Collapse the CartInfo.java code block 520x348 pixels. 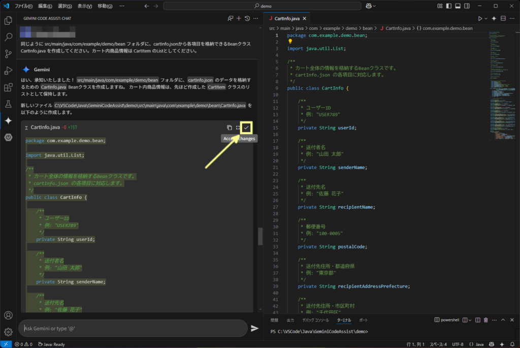(26, 128)
